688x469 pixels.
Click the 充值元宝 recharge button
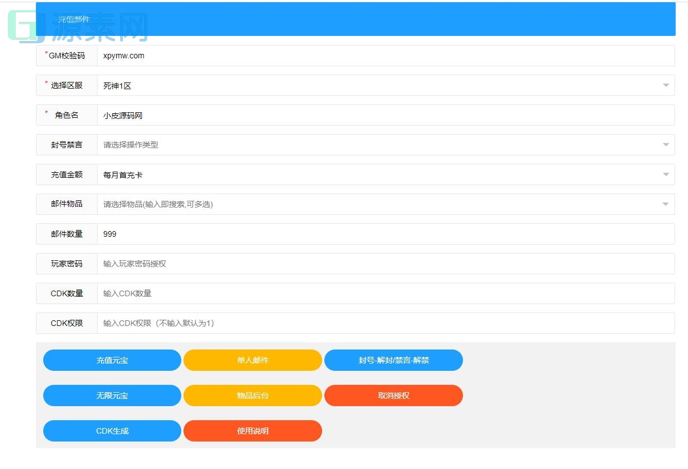[x=112, y=360]
